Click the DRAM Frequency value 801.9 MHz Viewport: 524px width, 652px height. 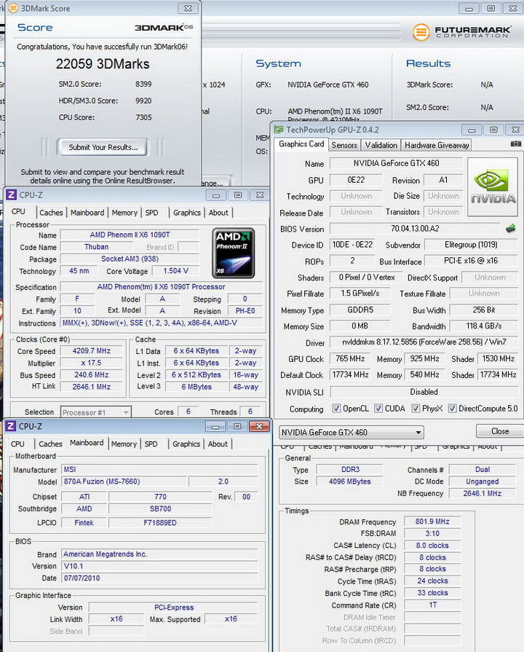(432, 522)
